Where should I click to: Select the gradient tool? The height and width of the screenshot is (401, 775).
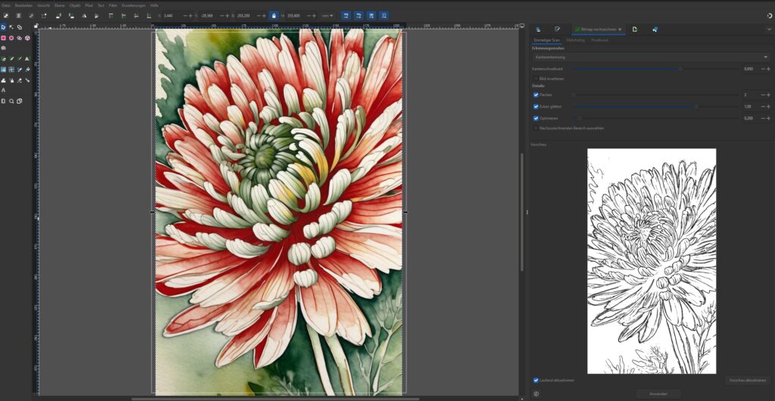point(4,70)
